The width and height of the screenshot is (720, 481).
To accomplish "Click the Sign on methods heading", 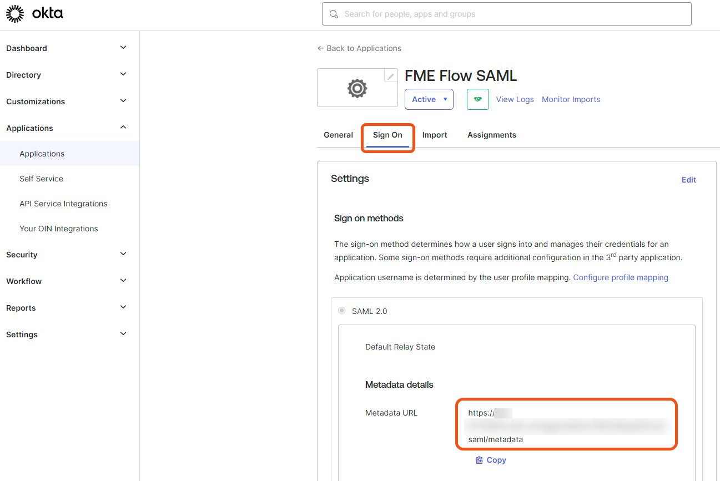I will [x=369, y=218].
